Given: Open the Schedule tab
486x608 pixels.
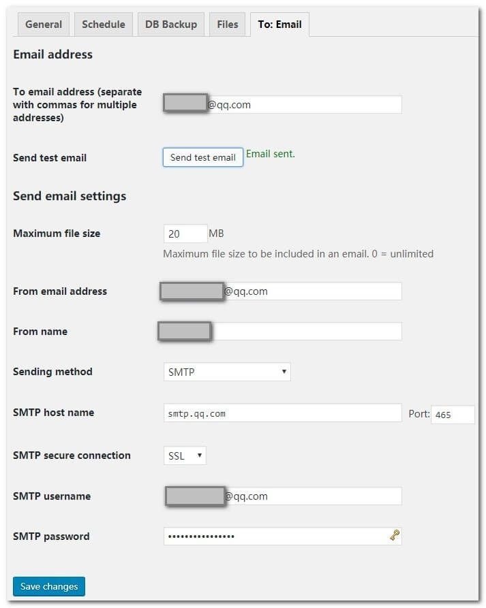Looking at the screenshot, I should (104, 25).
